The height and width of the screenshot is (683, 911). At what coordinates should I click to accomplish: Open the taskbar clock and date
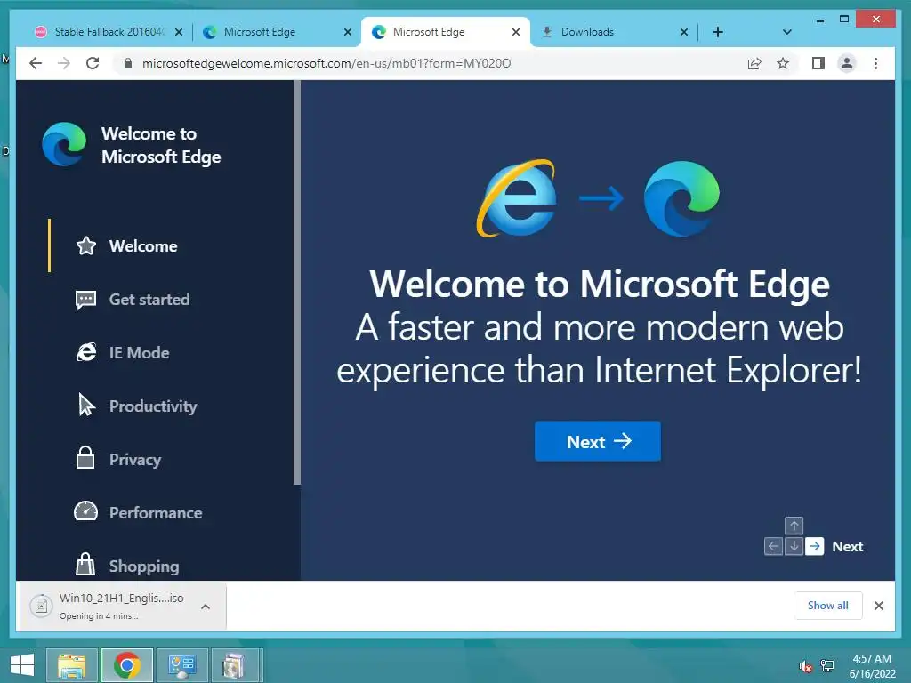tap(872, 666)
